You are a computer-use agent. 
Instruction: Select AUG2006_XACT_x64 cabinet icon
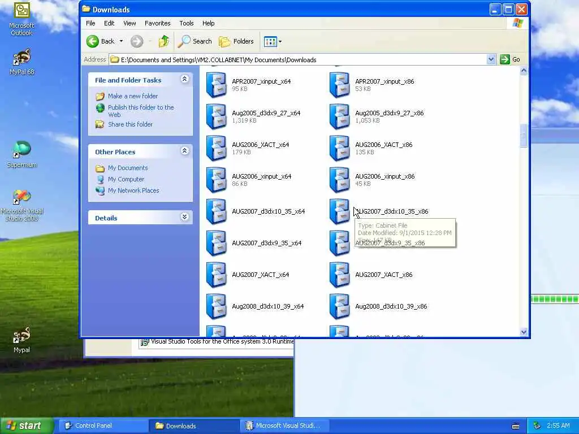coord(217,149)
